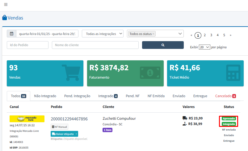Expand the 'Todas as integrações' dropdown
248x151 pixels.
pos(103,34)
